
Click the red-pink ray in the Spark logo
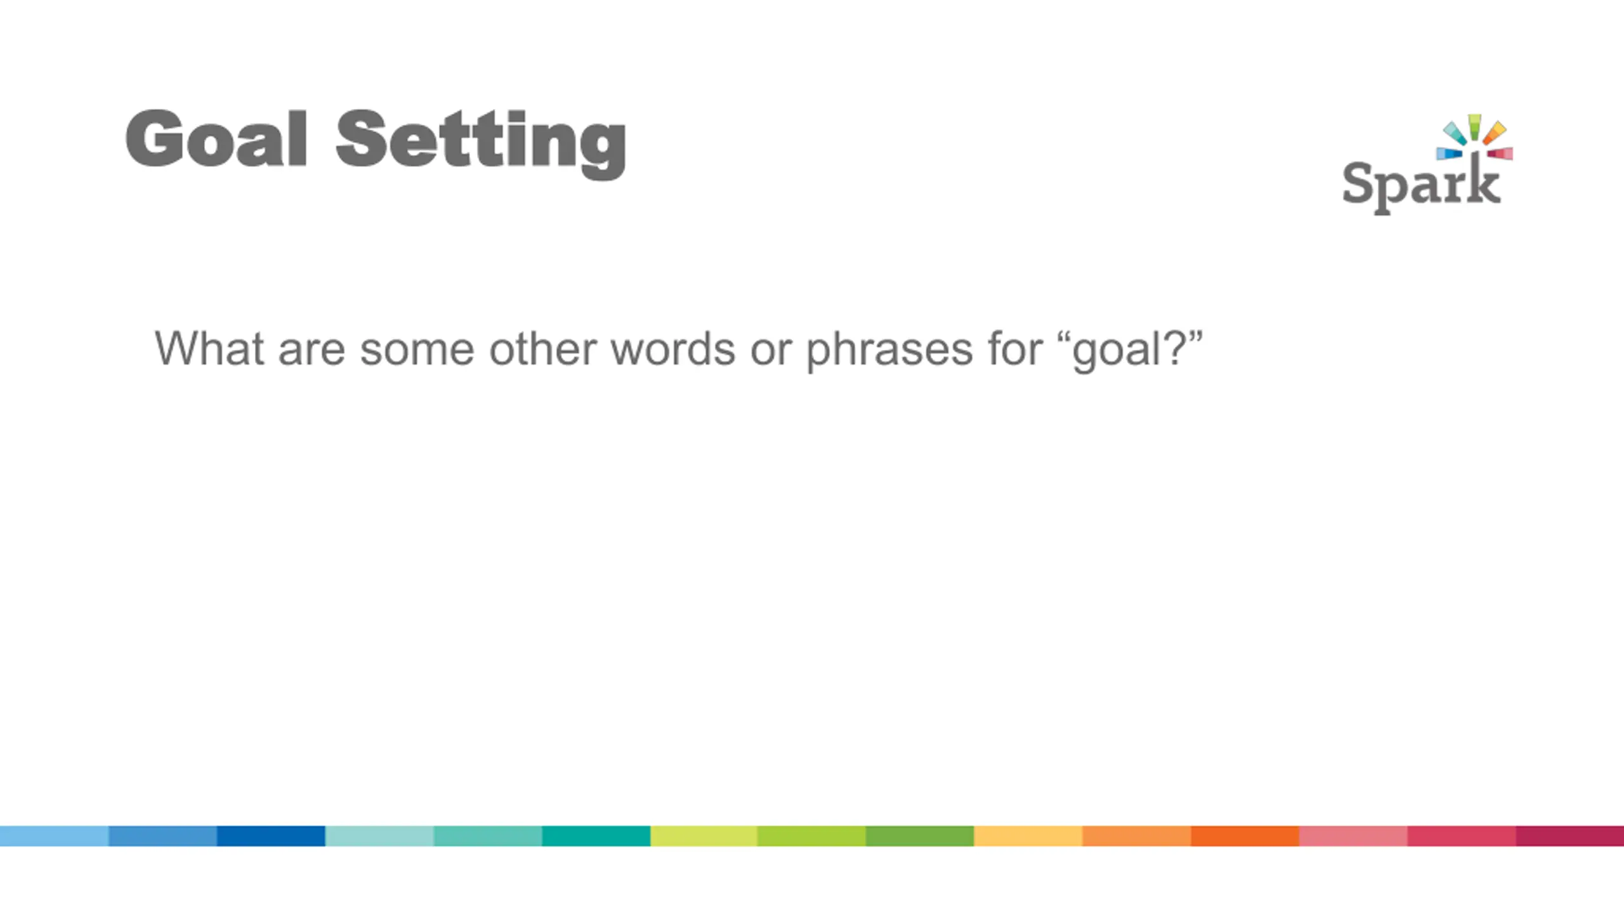click(1500, 153)
